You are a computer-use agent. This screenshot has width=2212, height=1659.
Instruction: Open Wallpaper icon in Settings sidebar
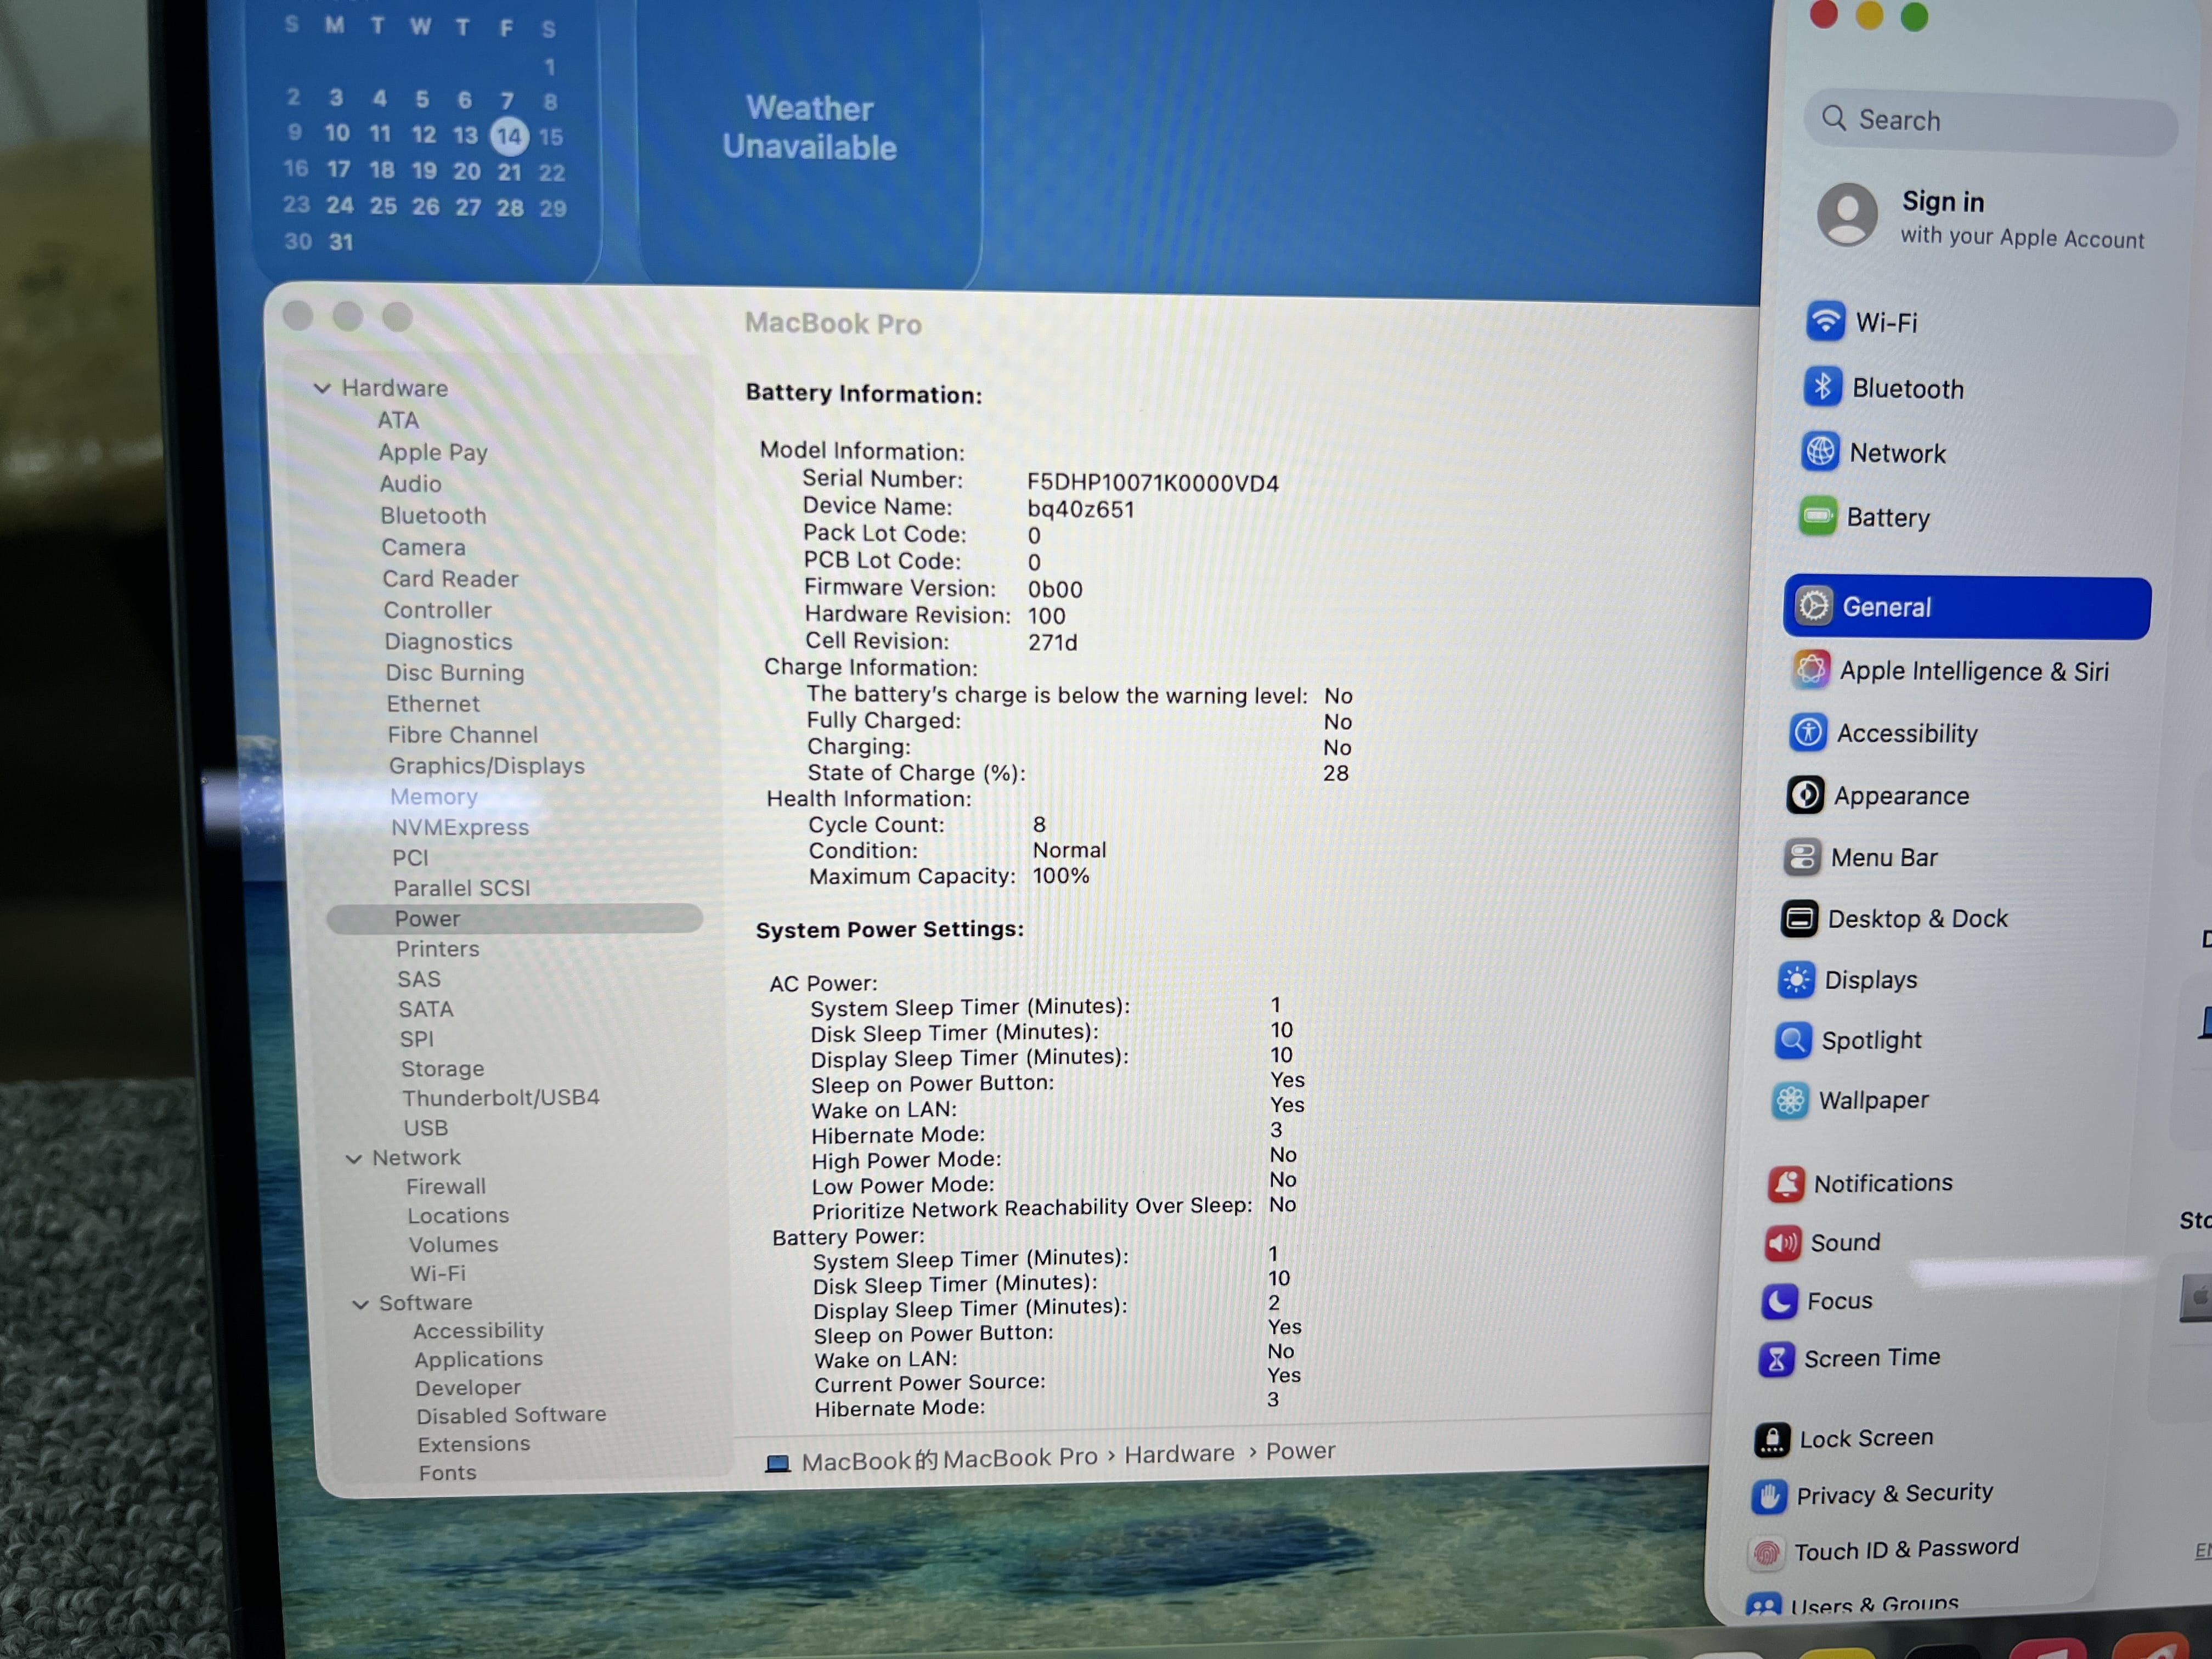tap(1789, 1101)
